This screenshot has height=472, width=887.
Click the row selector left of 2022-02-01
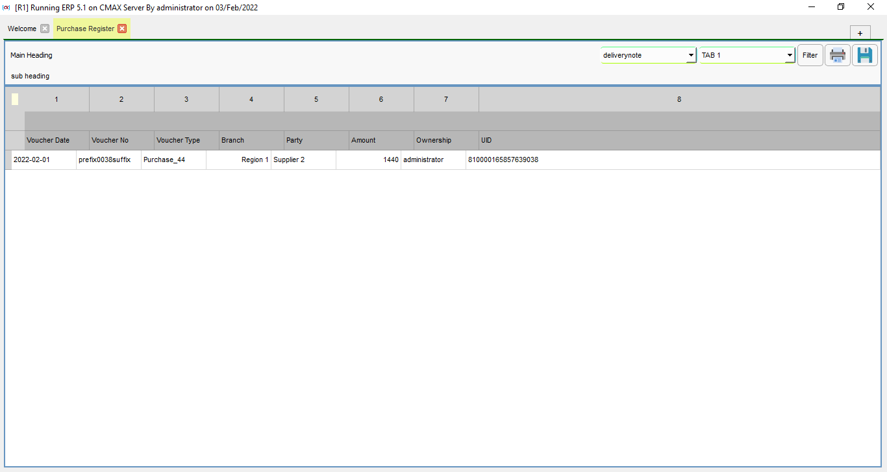[8, 159]
